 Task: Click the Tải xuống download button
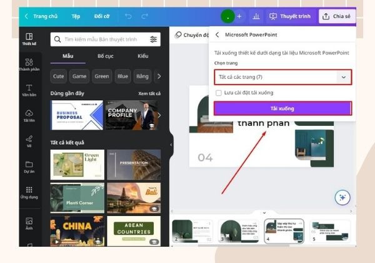(x=283, y=108)
